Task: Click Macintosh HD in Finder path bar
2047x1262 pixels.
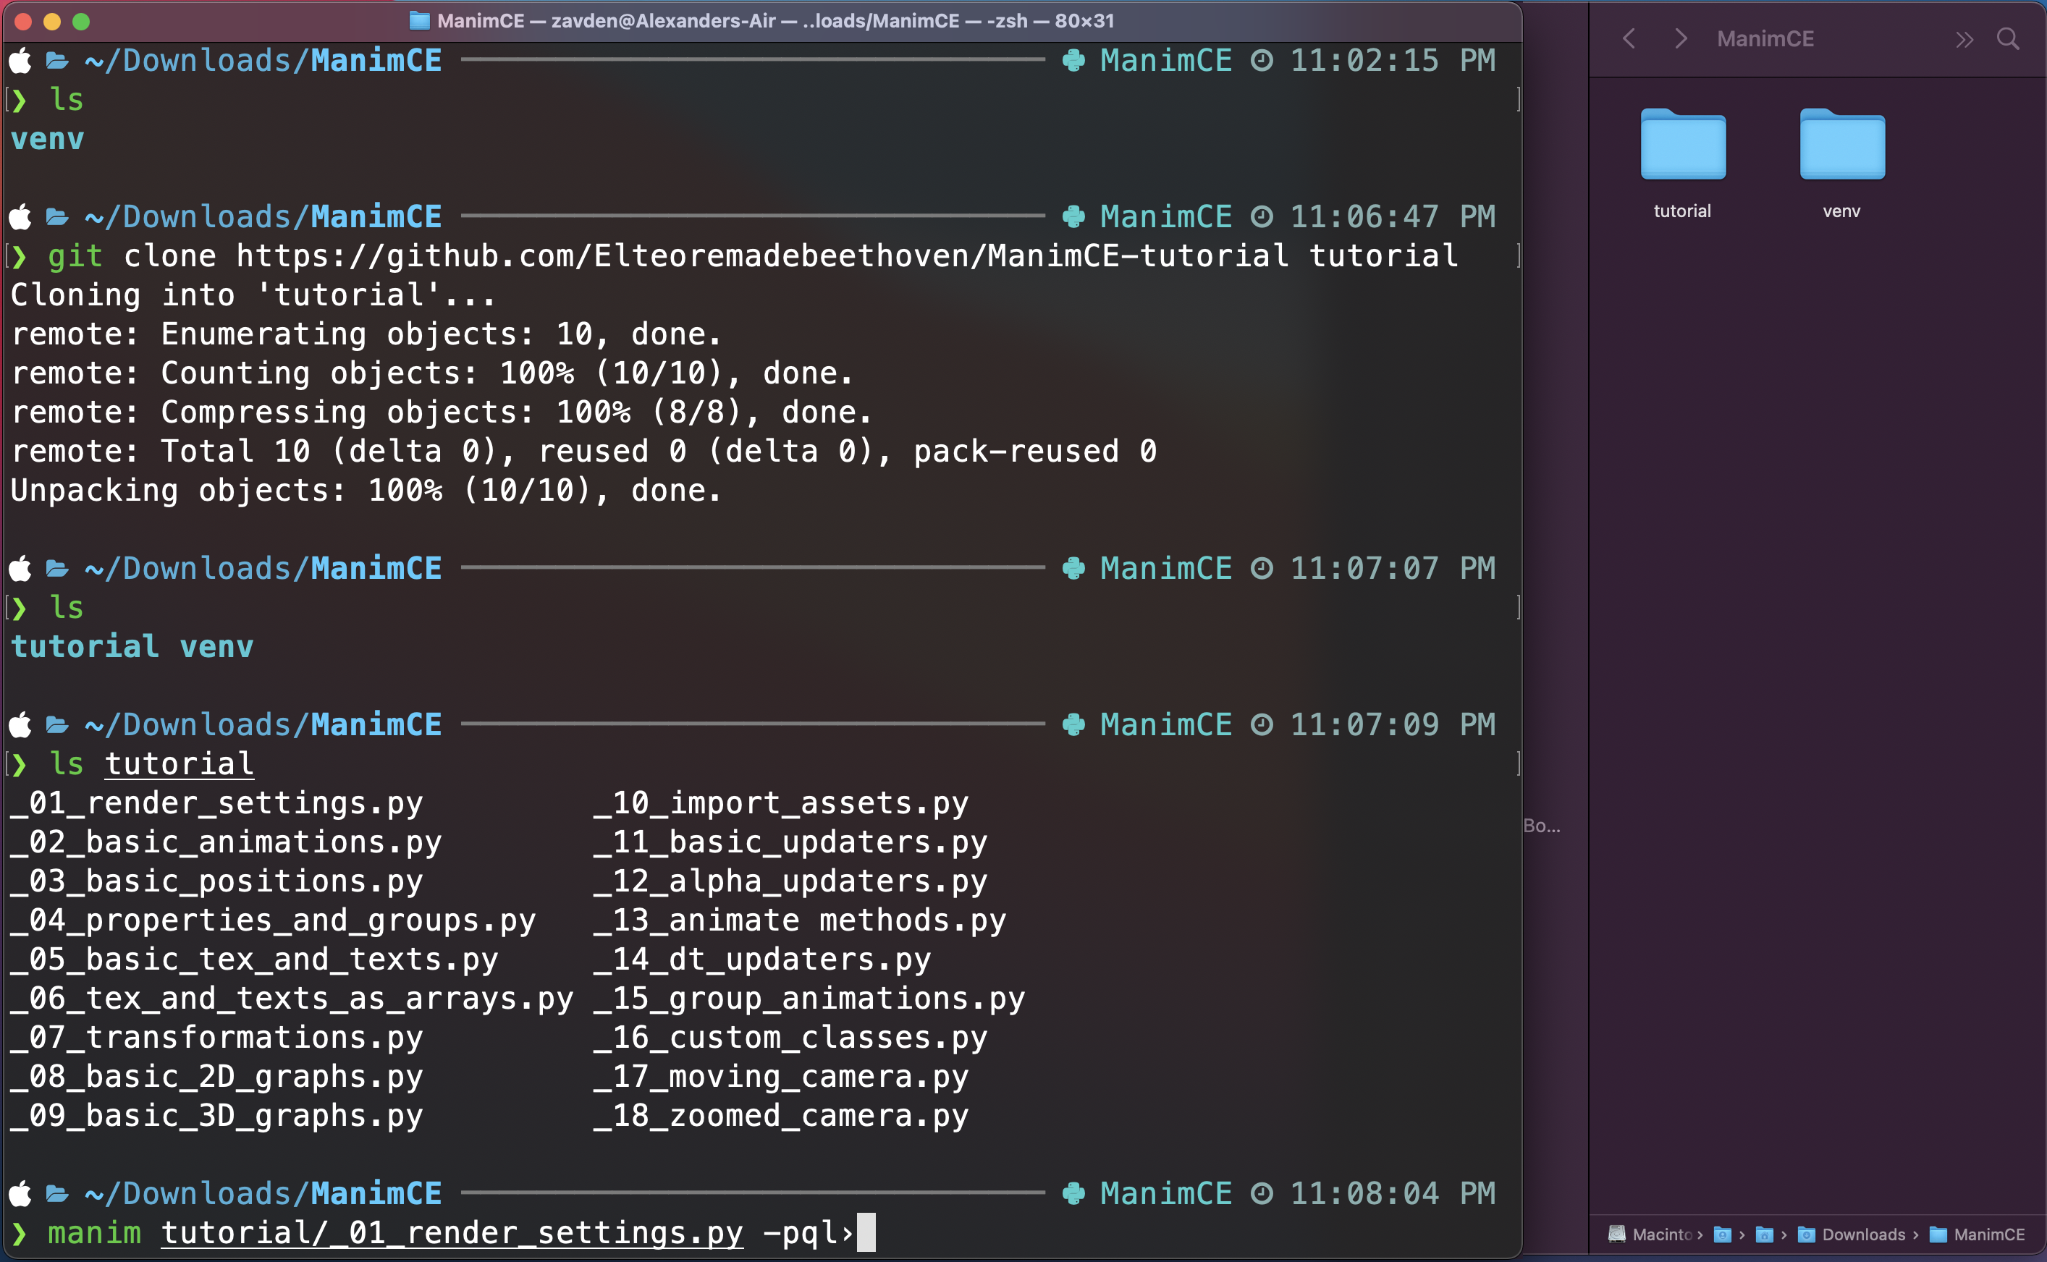Action: pos(1650,1235)
